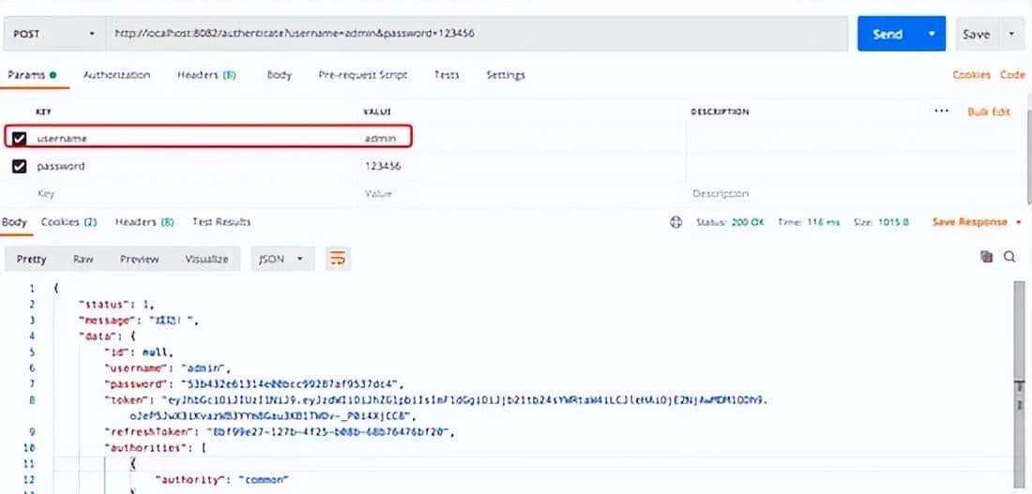Click the search response icon

pos(1009,257)
